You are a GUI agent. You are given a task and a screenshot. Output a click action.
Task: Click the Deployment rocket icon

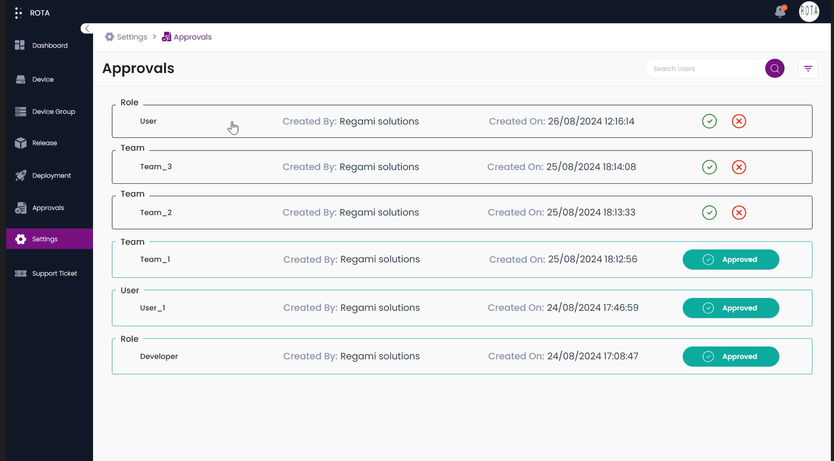(20, 175)
